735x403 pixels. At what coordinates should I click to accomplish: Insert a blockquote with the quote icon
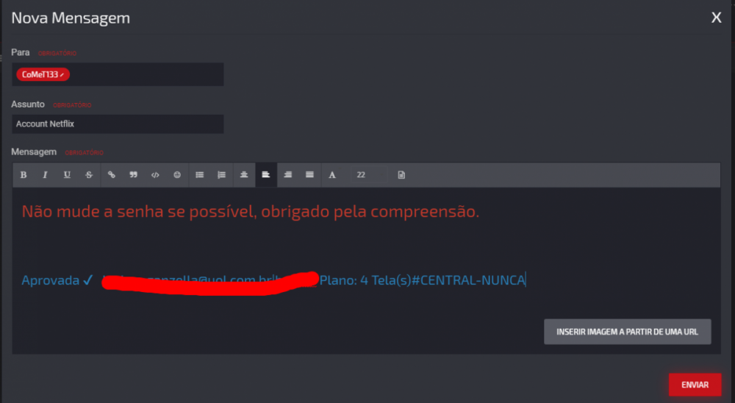pos(133,175)
